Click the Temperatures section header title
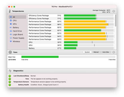Viewport: 124px width, 97px height. [18, 11]
